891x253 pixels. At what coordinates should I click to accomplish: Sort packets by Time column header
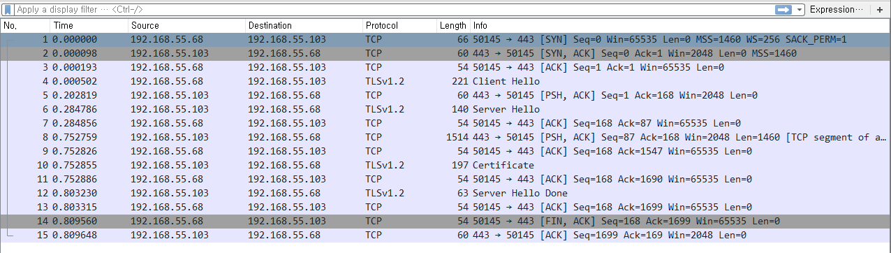[x=89, y=25]
